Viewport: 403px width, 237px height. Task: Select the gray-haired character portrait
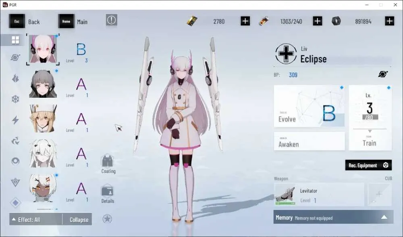(43, 84)
